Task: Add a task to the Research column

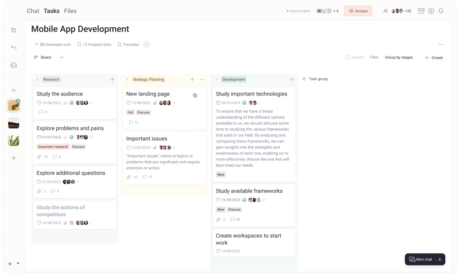Action: 113,79
